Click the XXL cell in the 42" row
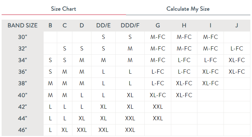Screen dimensions: 252x137 [x=158, y=107]
